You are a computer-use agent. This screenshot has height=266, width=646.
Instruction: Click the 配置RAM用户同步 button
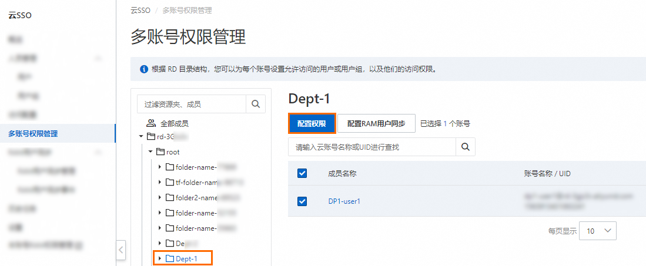[x=376, y=123]
